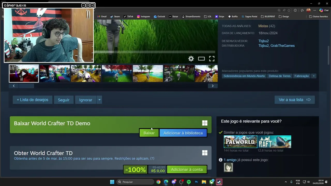331x186 pixels.
Task: Open LOL bookmarks folder
Action: click(x=208, y=17)
